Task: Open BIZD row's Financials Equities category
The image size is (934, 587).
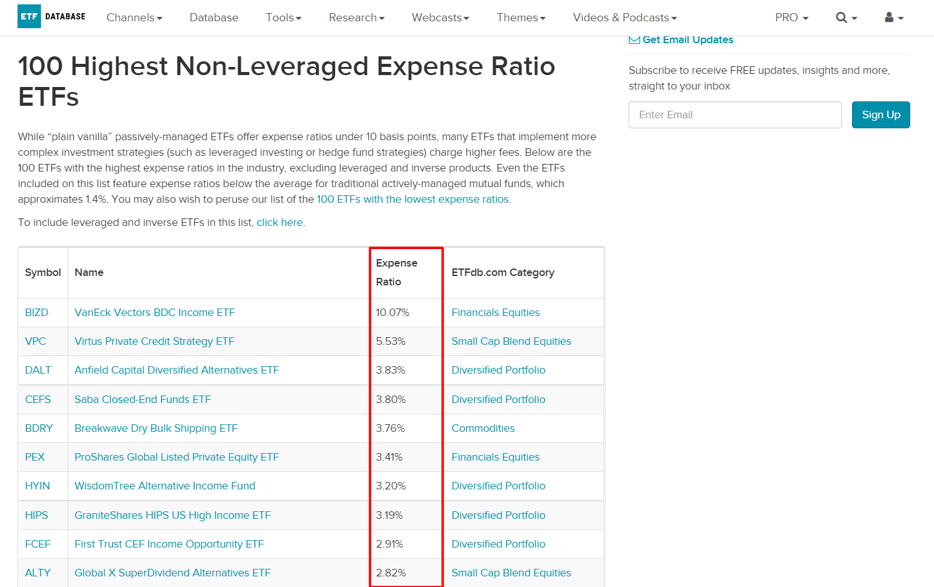Action: click(x=496, y=312)
